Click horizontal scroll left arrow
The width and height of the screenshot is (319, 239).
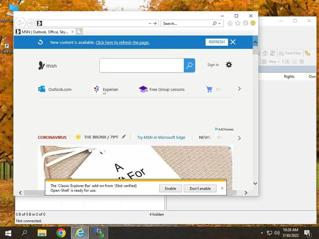[x=20, y=193]
